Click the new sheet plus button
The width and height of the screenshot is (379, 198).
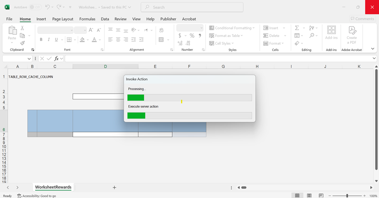pyautogui.click(x=114, y=188)
